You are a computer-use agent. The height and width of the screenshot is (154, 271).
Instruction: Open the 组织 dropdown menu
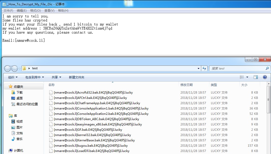(x=13, y=77)
